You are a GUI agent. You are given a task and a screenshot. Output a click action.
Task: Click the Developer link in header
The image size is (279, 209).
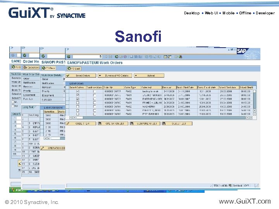tap(265, 13)
